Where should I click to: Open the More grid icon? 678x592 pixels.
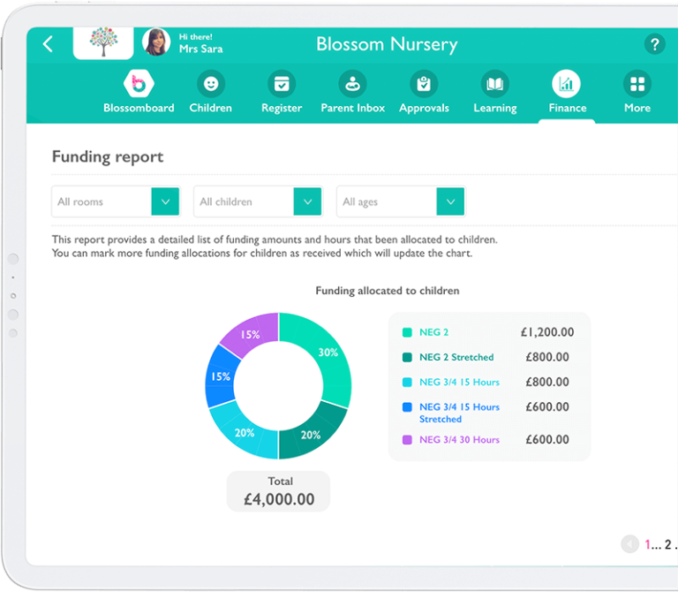coord(637,85)
